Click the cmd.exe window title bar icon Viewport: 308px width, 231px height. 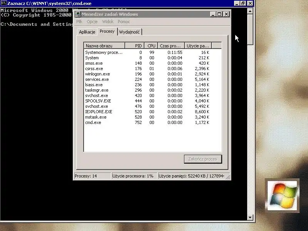point(3,3)
